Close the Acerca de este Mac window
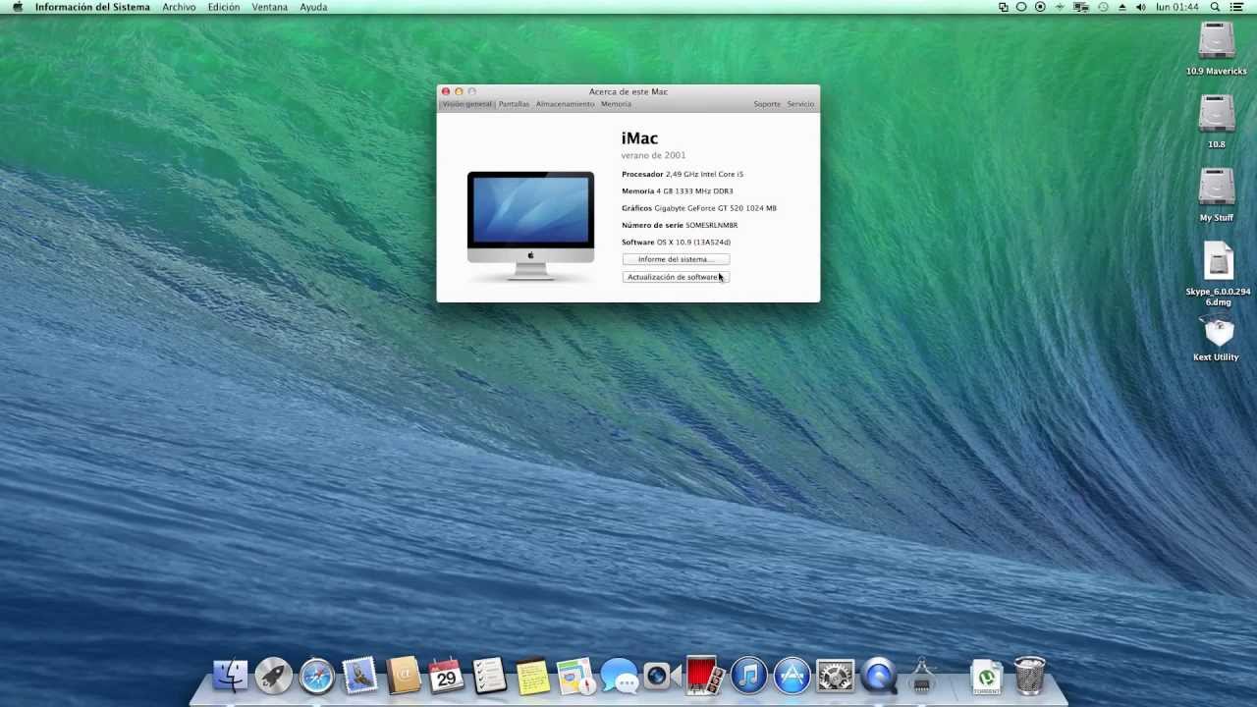The width and height of the screenshot is (1257, 707). click(x=445, y=91)
